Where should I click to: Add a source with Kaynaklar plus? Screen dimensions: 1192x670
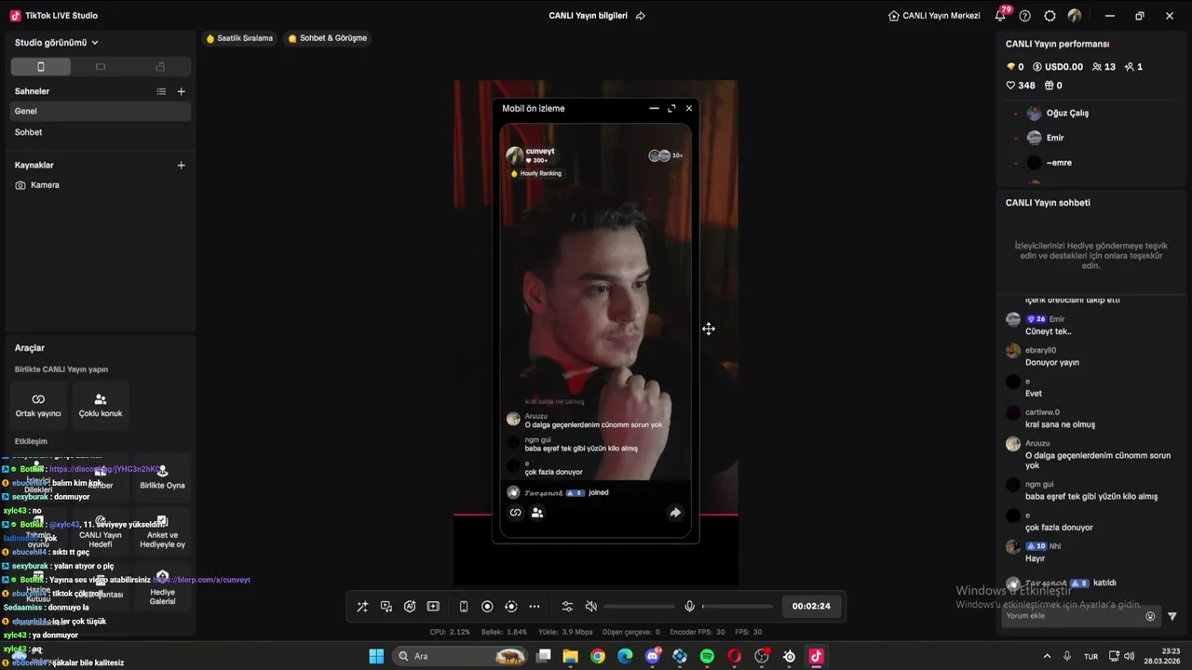tap(181, 165)
